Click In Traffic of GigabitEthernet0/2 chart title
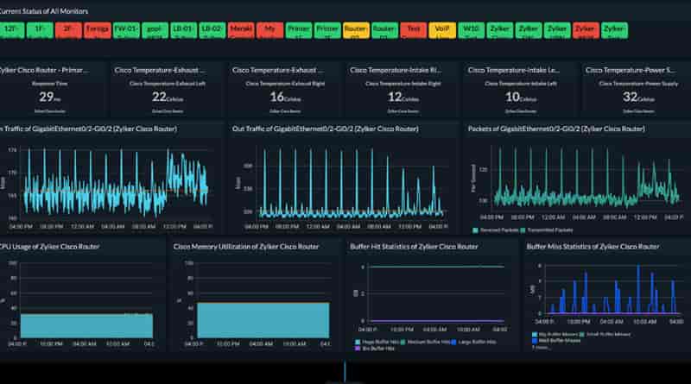This screenshot has width=691, height=384. [x=89, y=129]
